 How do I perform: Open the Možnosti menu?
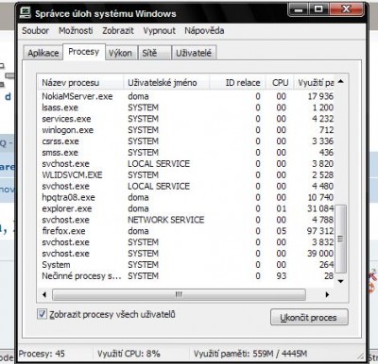[76, 31]
